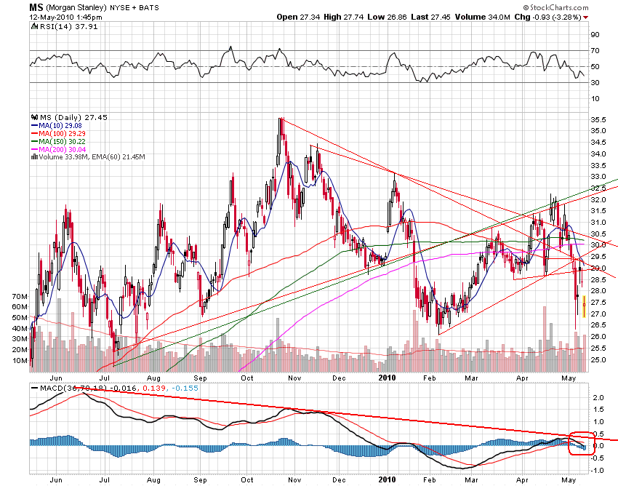Click the bold 2010 label under volume bars
The width and height of the screenshot is (618, 486).
[x=387, y=378]
